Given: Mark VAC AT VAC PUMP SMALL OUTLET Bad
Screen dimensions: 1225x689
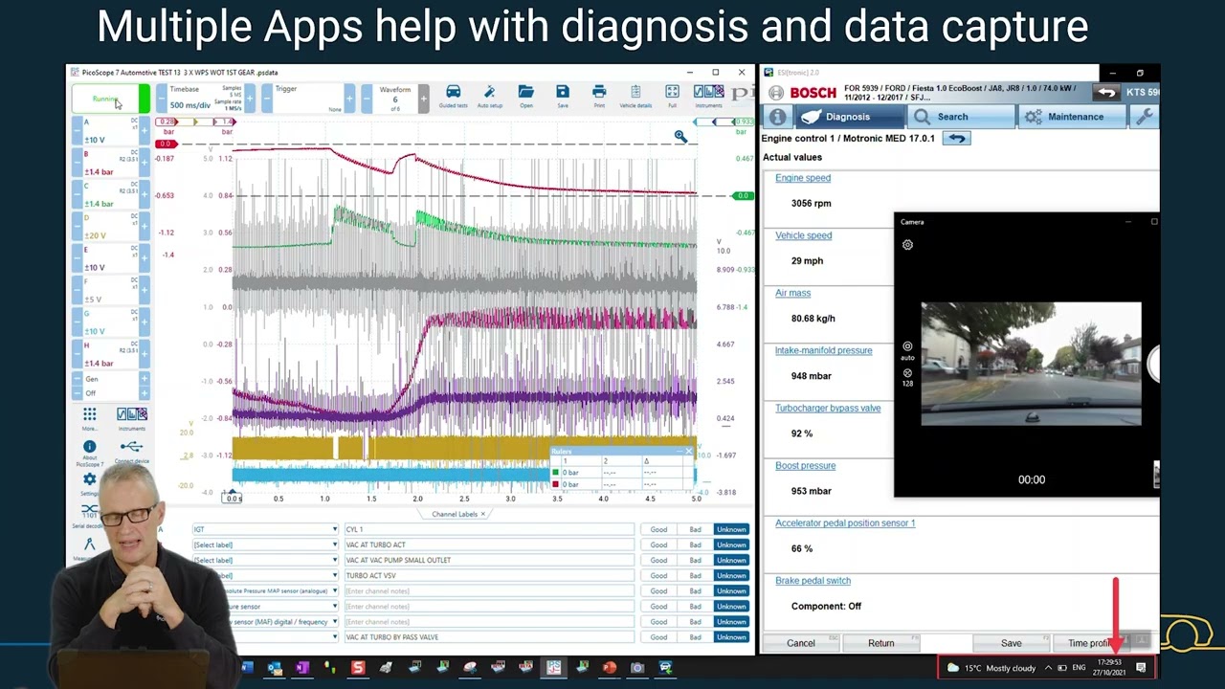Looking at the screenshot, I should point(695,560).
